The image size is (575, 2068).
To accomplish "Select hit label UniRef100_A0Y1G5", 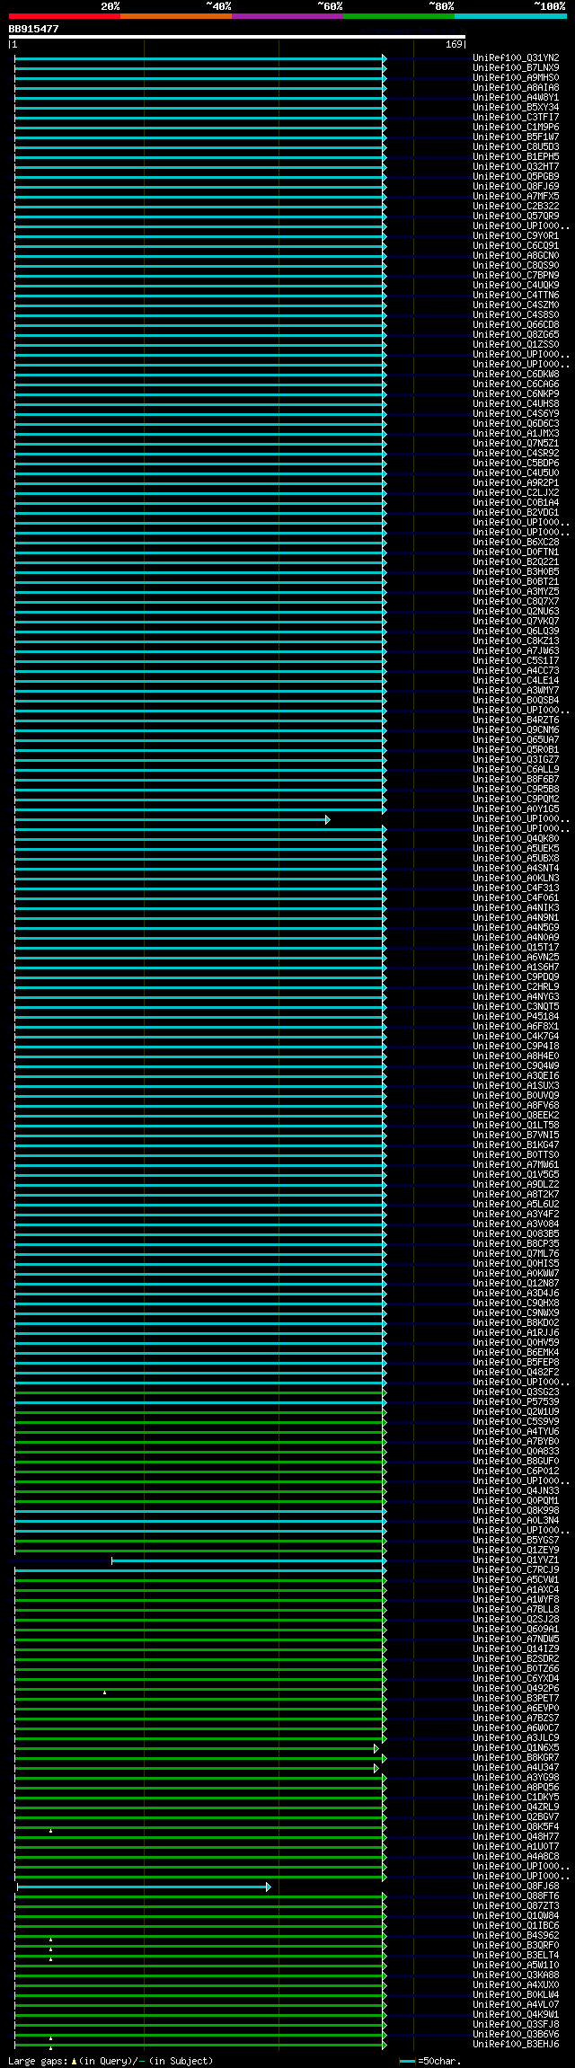I will (x=516, y=809).
